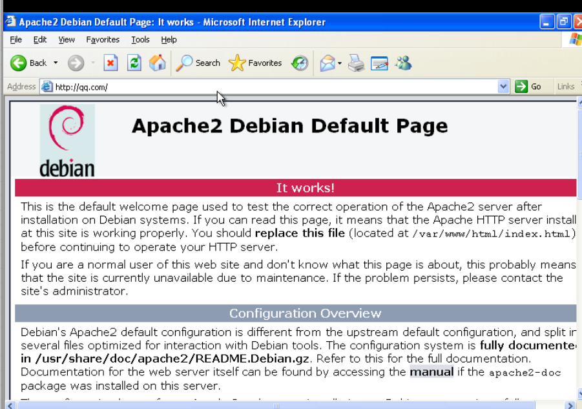Open the Search pane

[198, 63]
